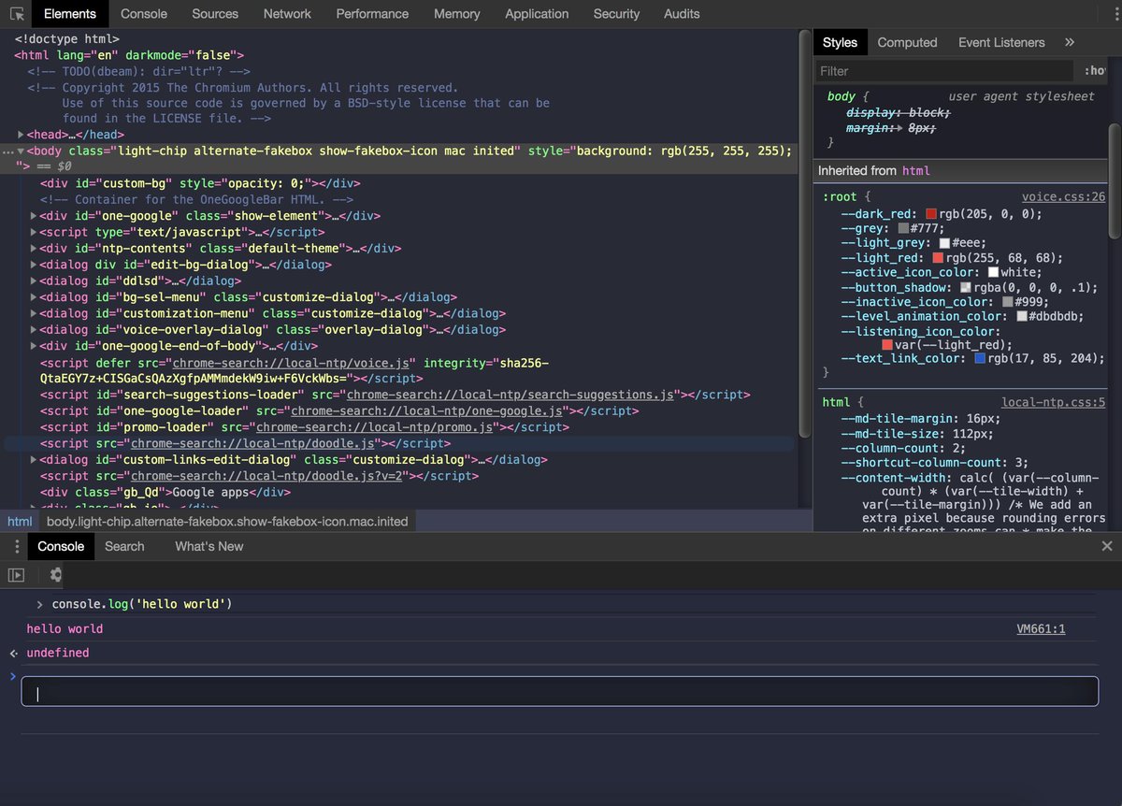Expand the head element node

click(21, 135)
